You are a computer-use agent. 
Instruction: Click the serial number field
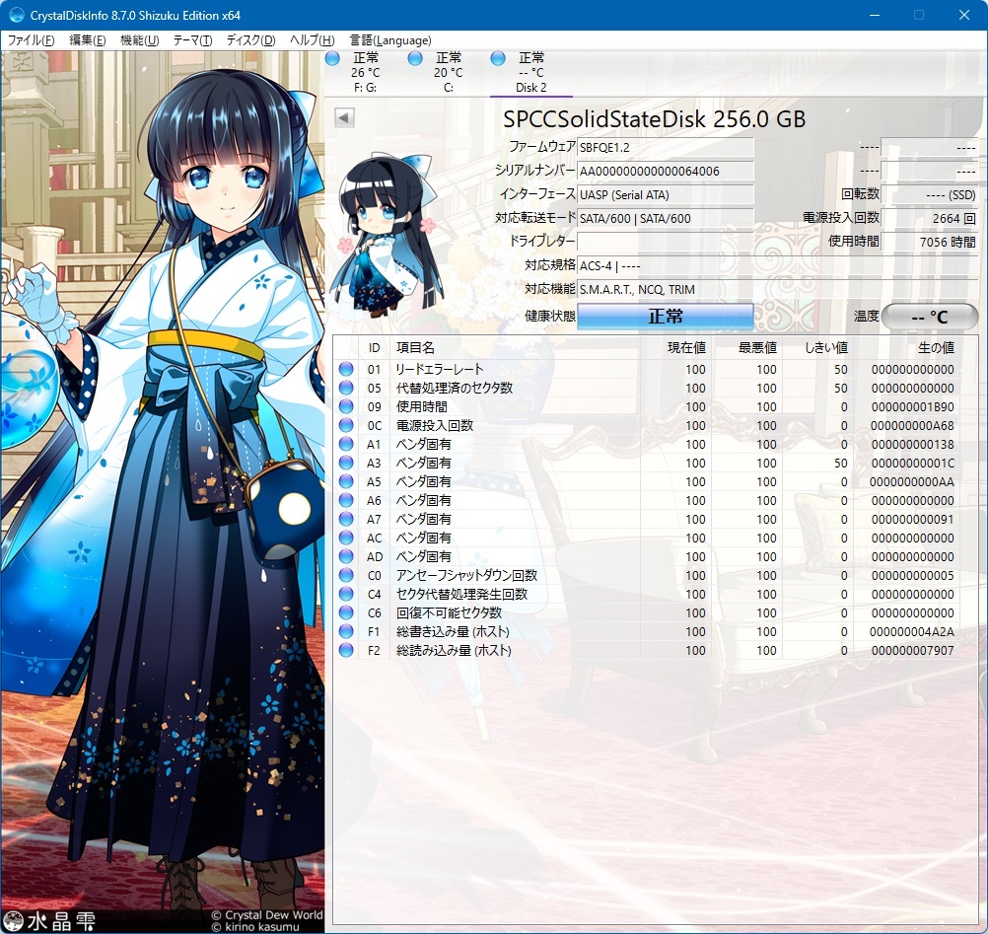tap(666, 171)
